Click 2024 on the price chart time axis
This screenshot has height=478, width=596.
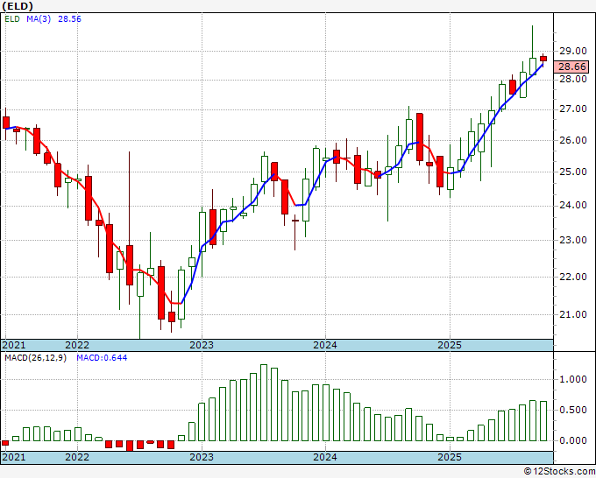click(x=325, y=345)
